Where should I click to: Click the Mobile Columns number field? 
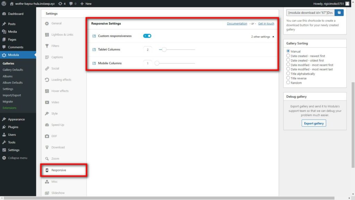tap(147, 63)
